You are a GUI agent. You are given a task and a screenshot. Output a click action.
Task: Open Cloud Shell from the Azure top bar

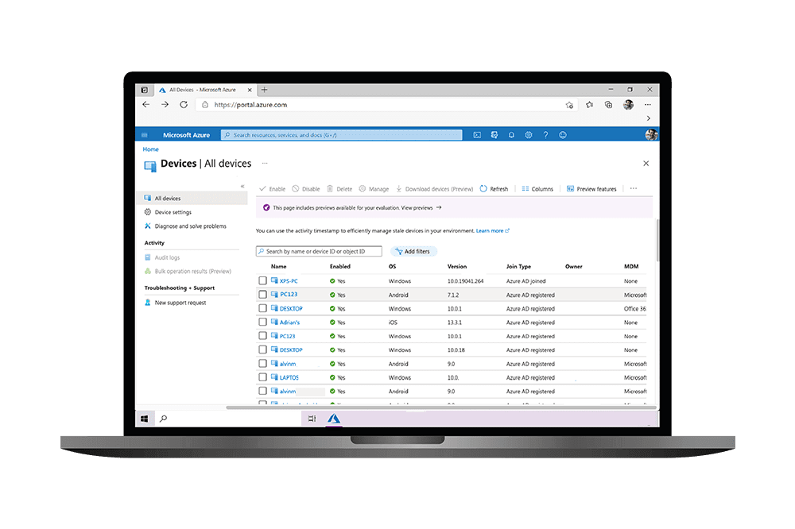pos(476,135)
